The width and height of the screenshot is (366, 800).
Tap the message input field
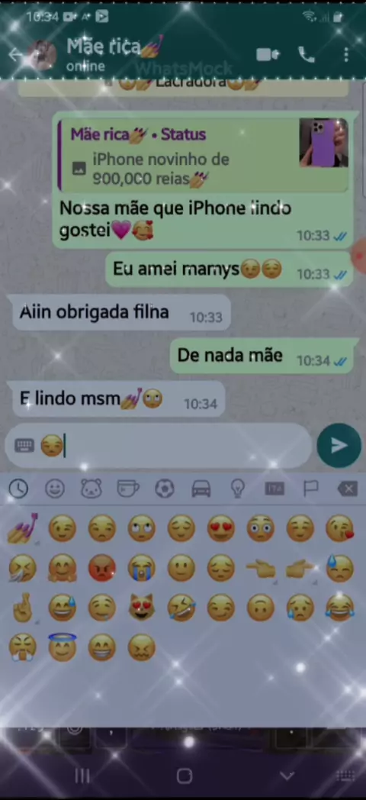tap(158, 445)
